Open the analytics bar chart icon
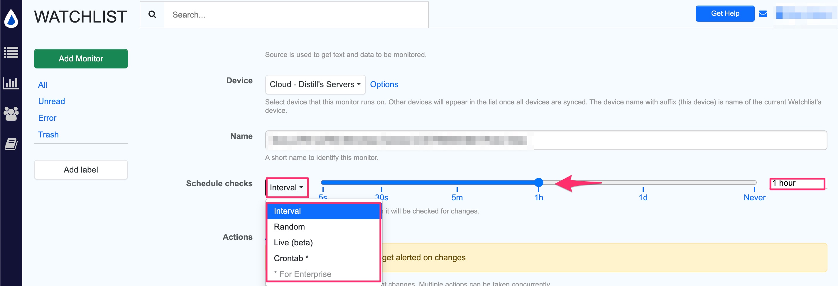Viewport: 838px width, 286px height. click(x=11, y=83)
